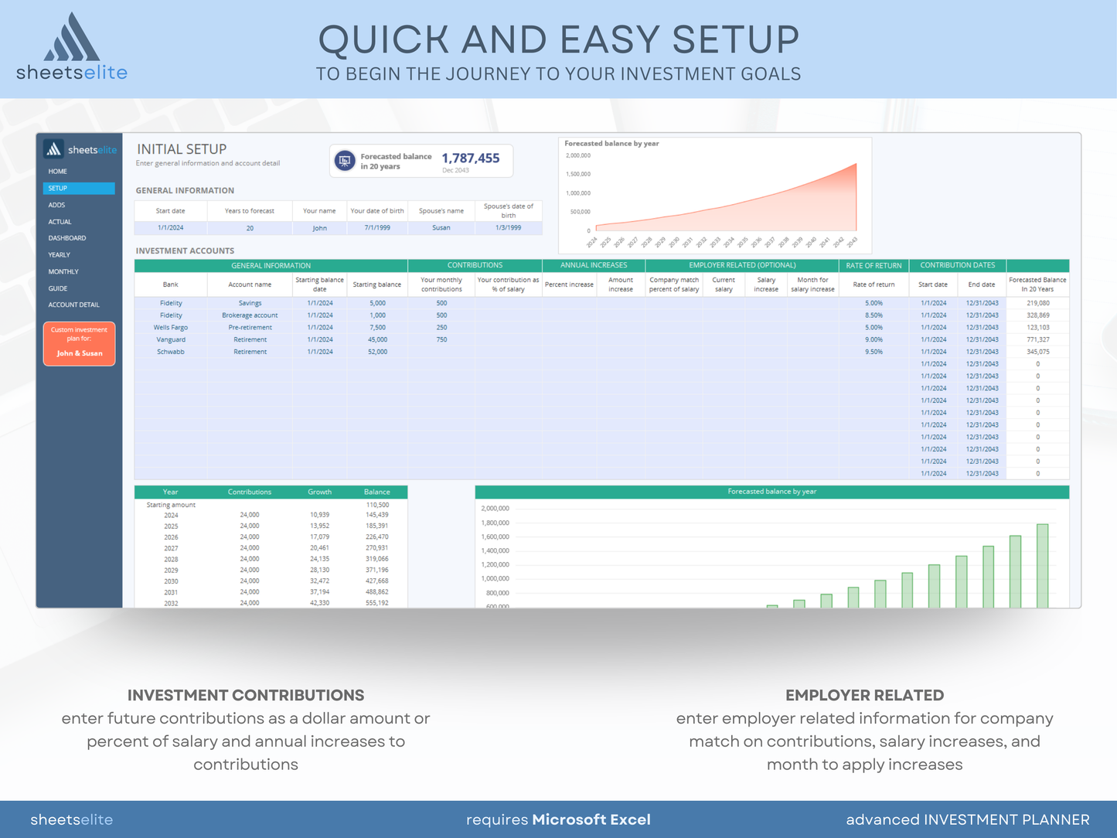Select the Spouse's name cell Susan
1117x838 pixels.
441,228
